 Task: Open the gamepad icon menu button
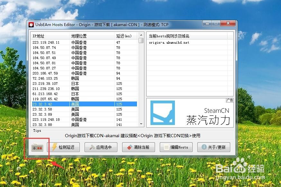click(x=37, y=148)
